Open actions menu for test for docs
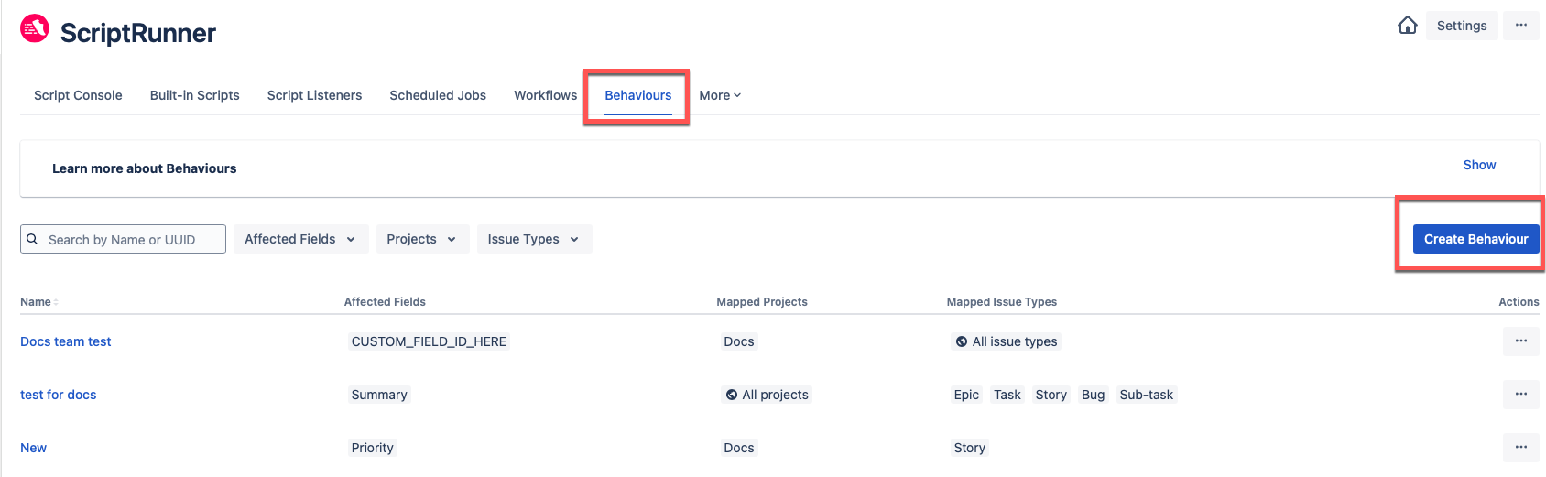 click(1521, 395)
